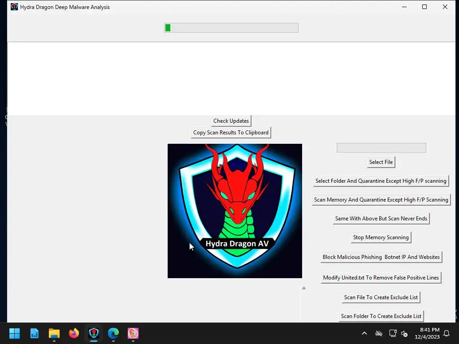Image resolution: width=459 pixels, height=344 pixels.
Task: Close the Hydra Dragon Deep Malware Analysis window
Action: point(445,7)
